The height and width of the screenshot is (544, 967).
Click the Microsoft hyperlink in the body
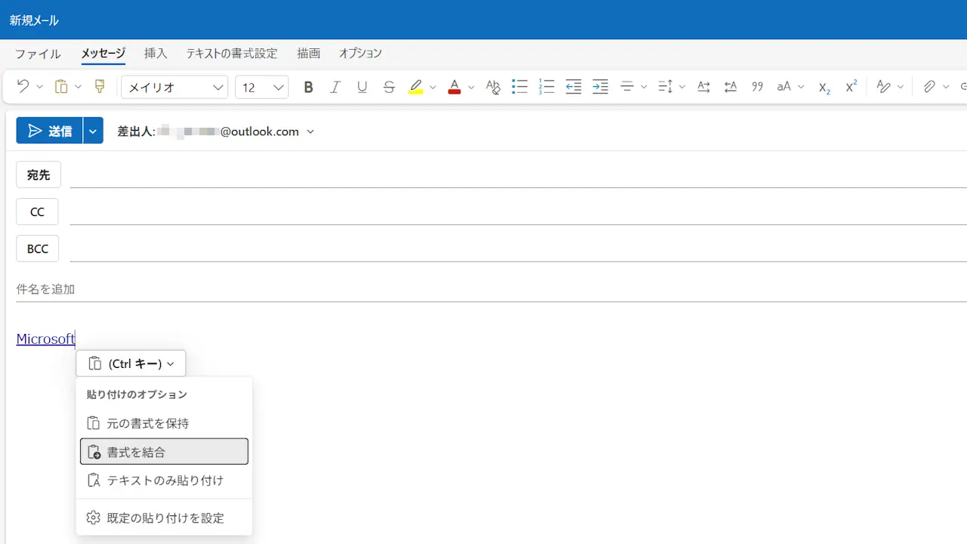click(x=45, y=339)
